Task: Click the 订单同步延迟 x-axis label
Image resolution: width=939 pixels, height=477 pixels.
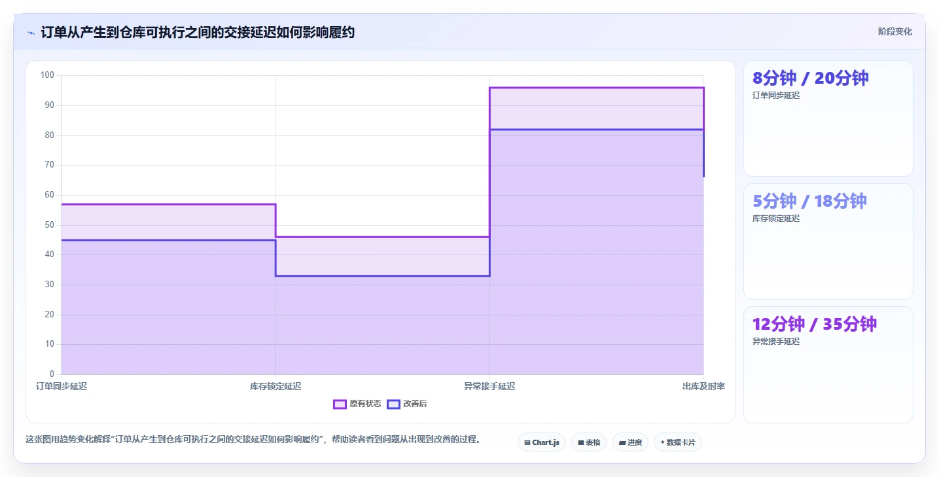Action: [62, 387]
